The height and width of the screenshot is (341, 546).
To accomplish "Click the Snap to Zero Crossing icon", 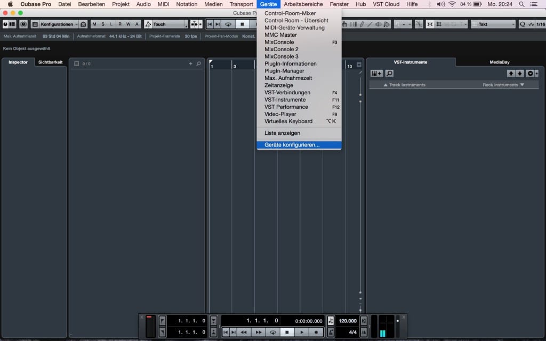I will click(419, 25).
